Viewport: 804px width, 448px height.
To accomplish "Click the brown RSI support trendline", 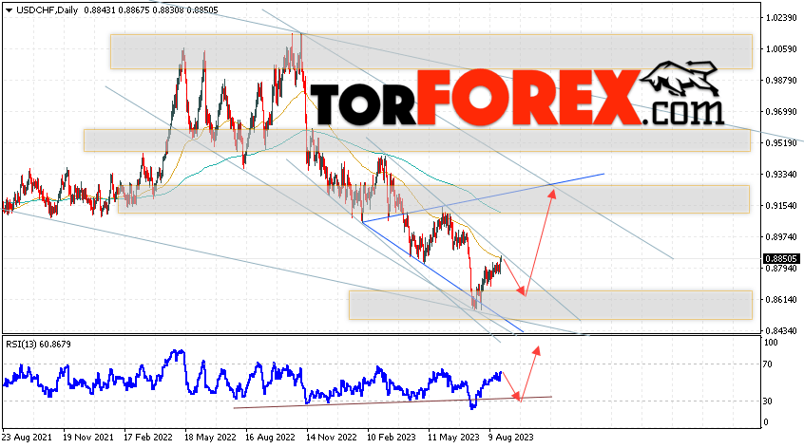I will [x=392, y=402].
